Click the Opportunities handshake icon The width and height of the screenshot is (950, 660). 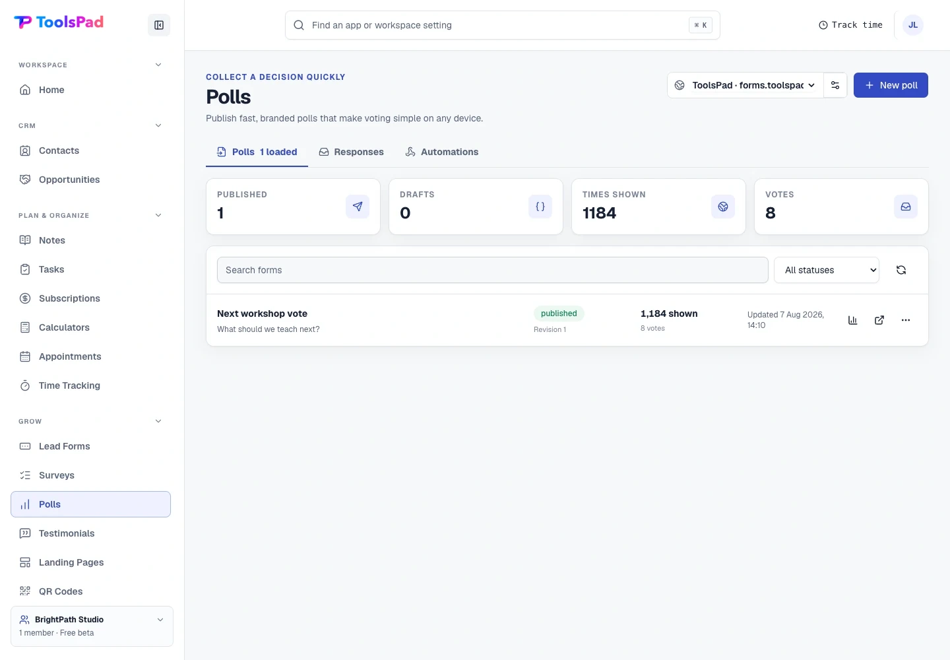(25, 180)
